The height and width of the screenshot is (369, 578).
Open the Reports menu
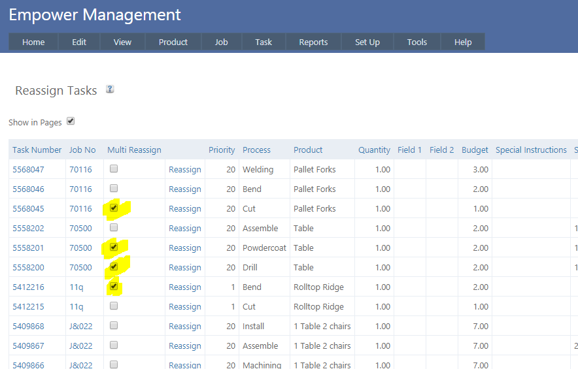click(313, 42)
